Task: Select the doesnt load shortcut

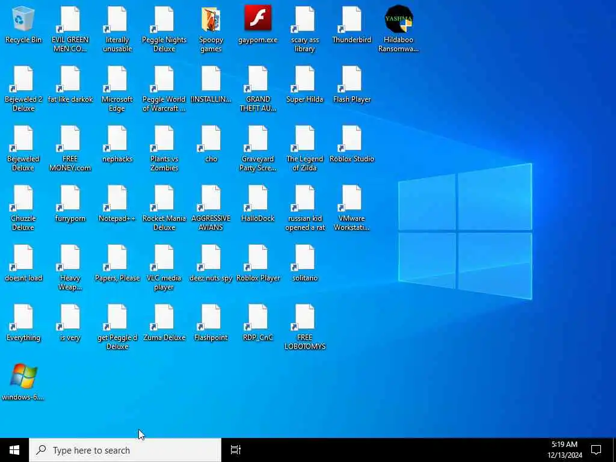Action: [23, 263]
